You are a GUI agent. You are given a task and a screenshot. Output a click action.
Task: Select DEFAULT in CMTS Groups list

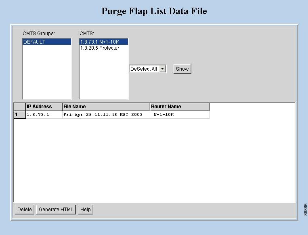pos(47,42)
